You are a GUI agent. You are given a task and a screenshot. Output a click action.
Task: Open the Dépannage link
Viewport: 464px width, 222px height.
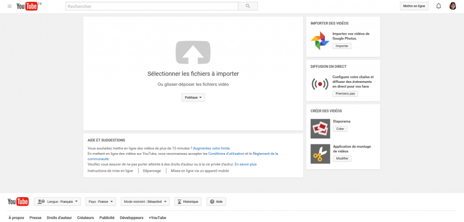[152, 171]
